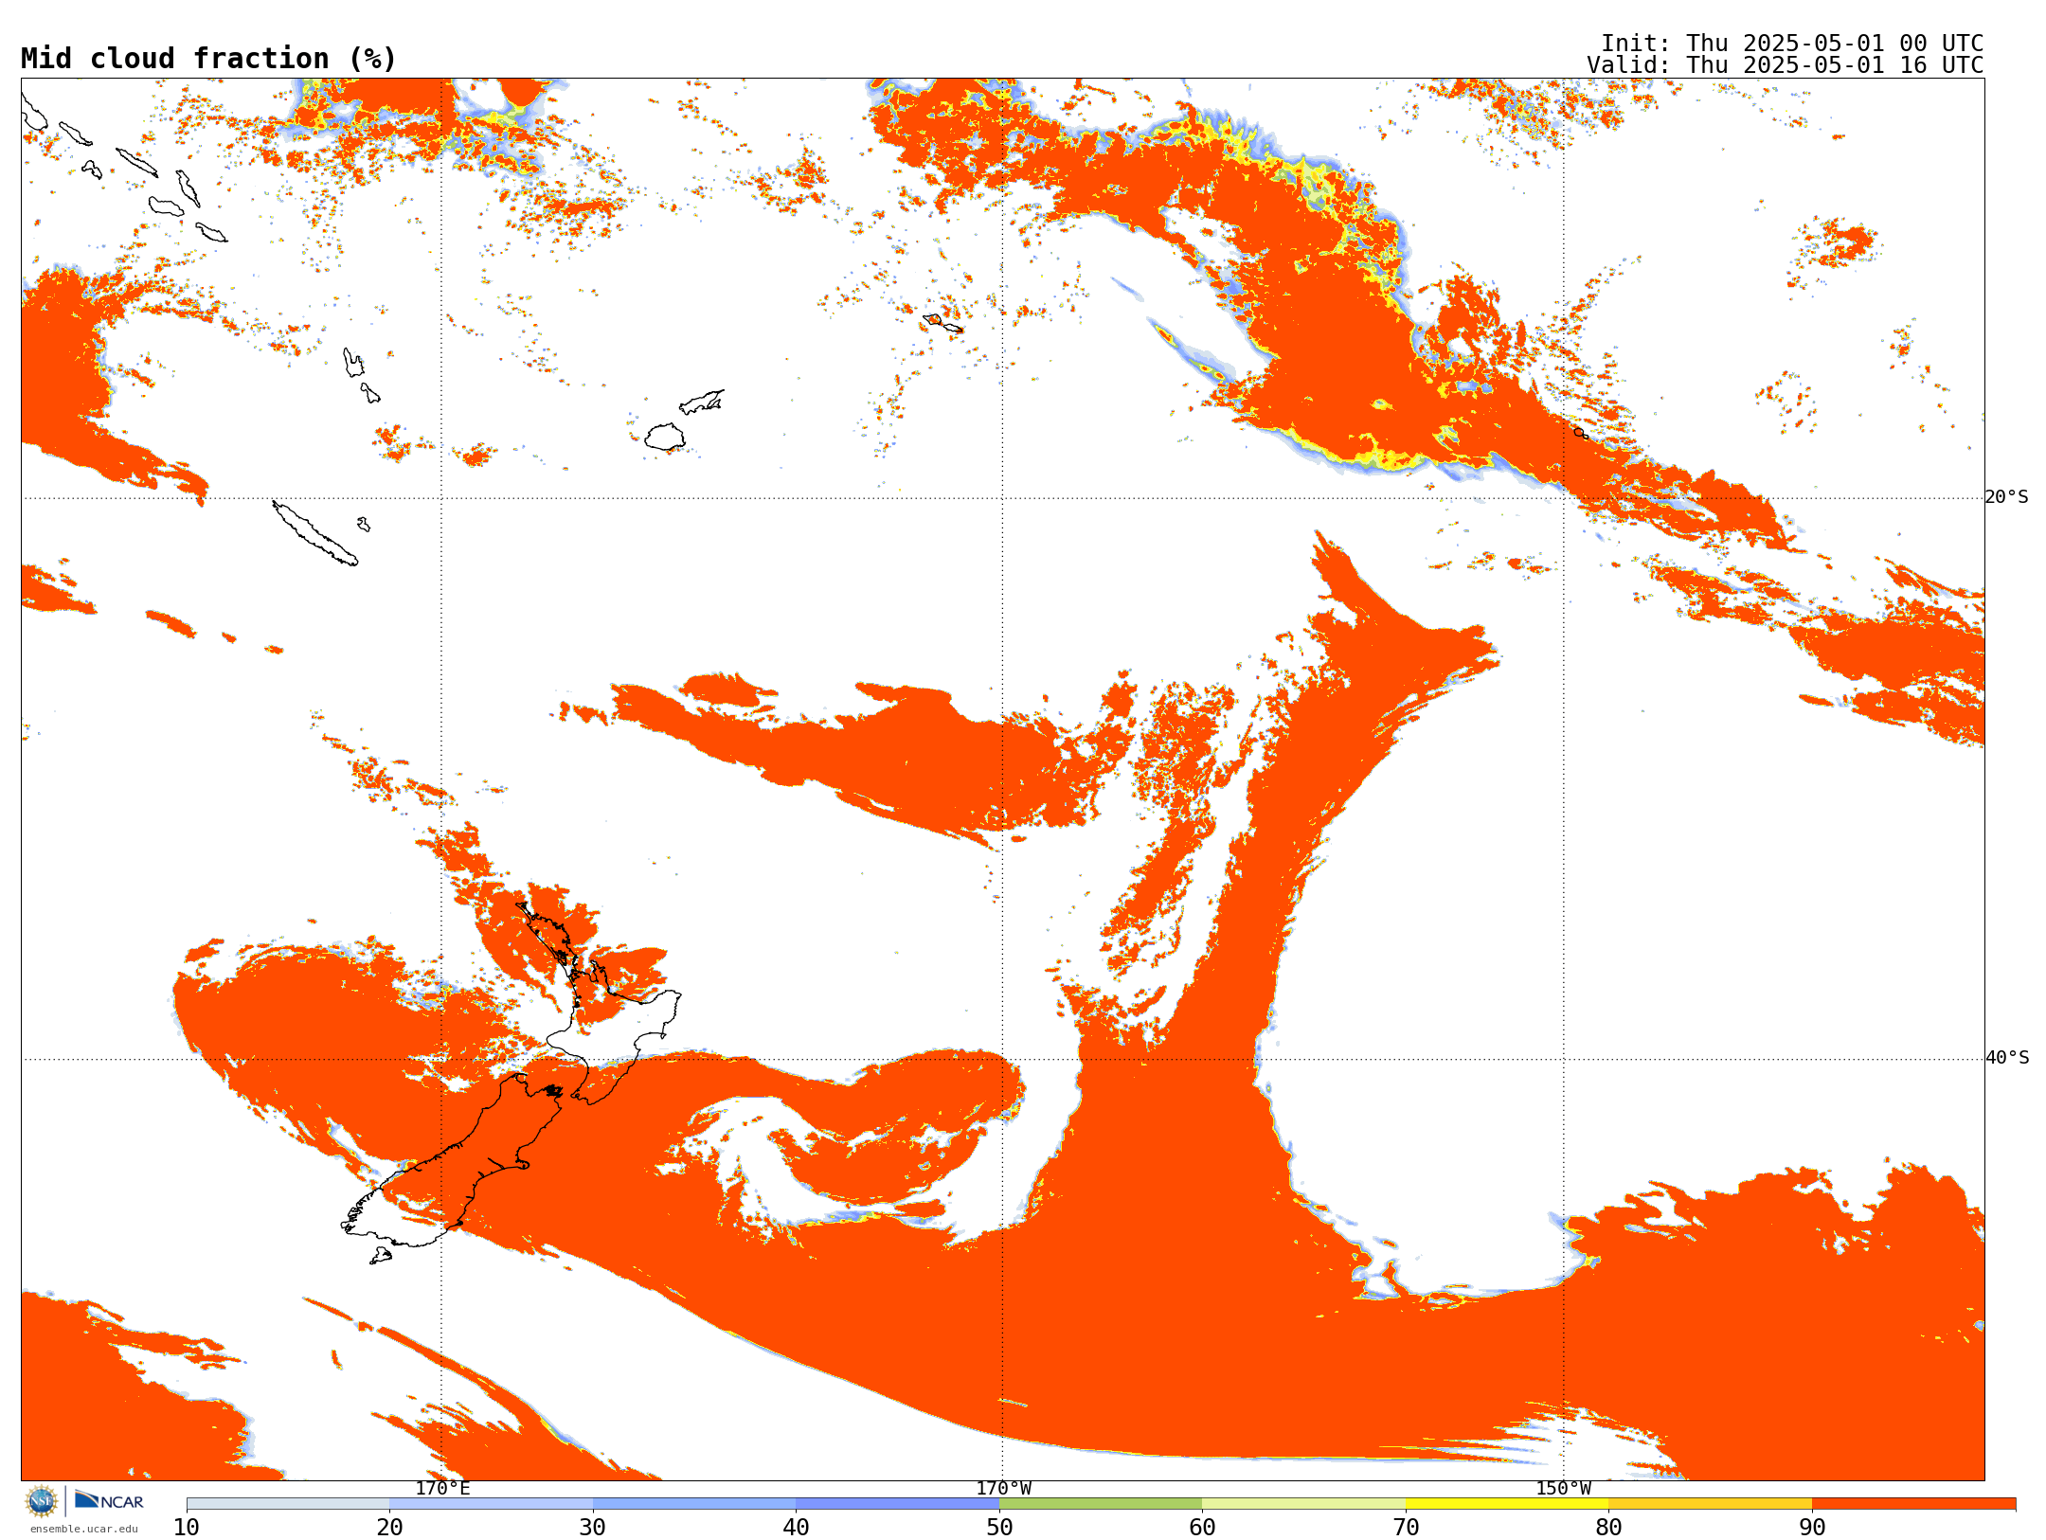
Task: Click the colorbar tick label 10
Action: tap(187, 1528)
